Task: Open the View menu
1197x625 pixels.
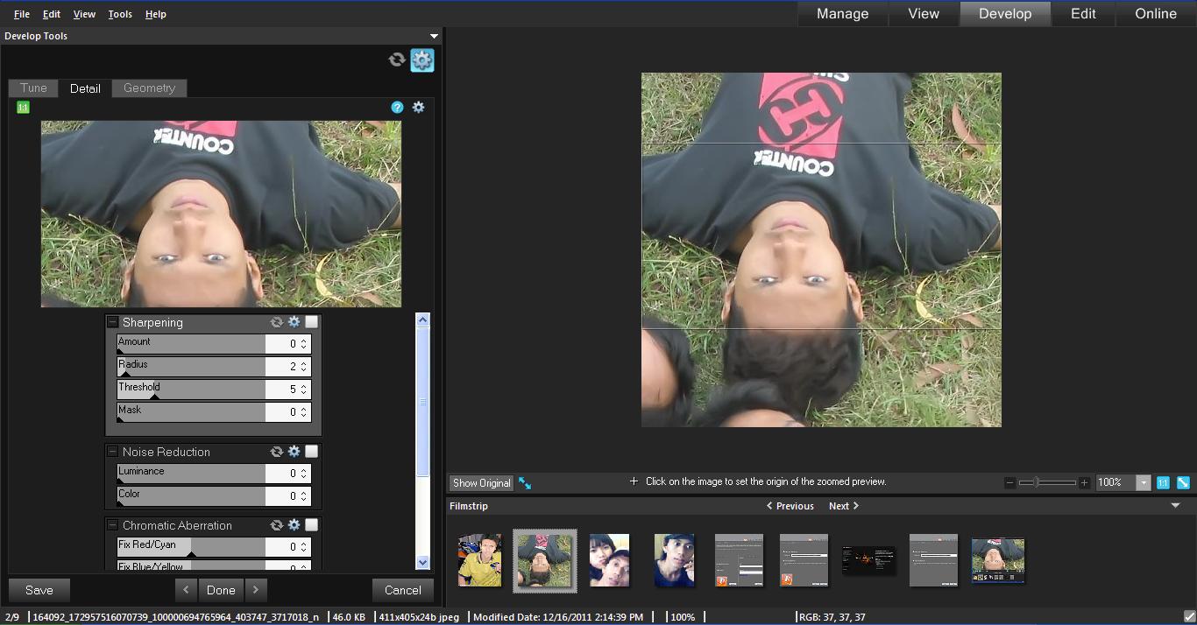Action: click(84, 14)
